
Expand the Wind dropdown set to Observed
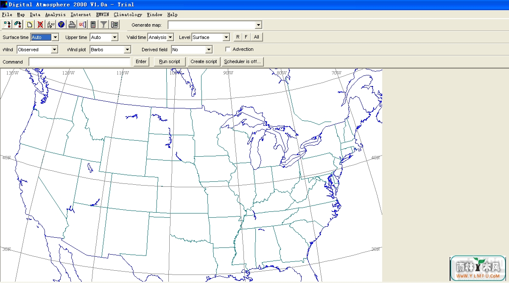click(54, 50)
